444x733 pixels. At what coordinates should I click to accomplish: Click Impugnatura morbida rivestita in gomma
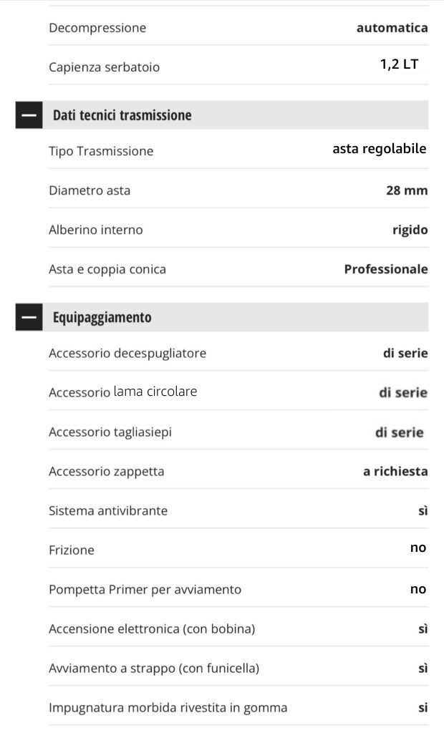(168, 707)
